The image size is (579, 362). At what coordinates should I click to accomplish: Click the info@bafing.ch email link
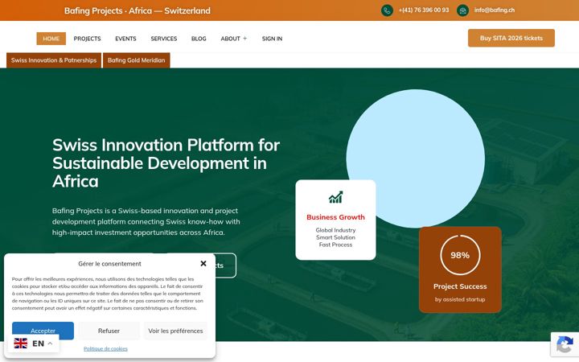[494, 10]
